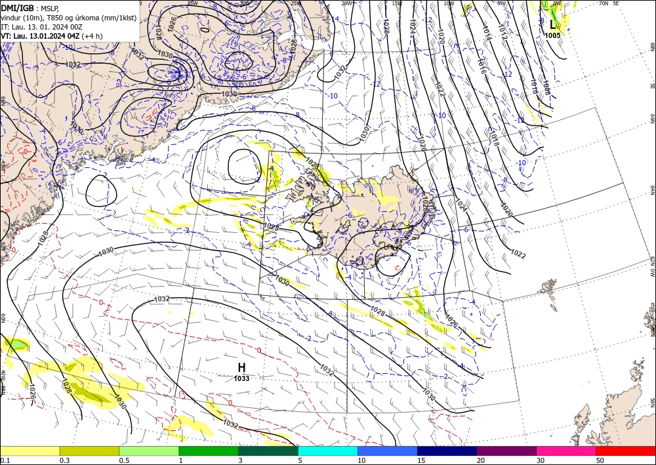Click the '0.5' legend scale value
656x465 pixels.
click(x=124, y=460)
